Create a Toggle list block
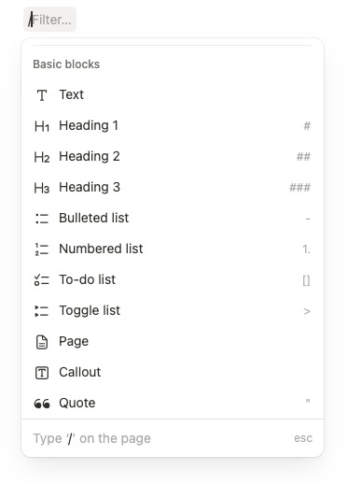 (x=173, y=311)
